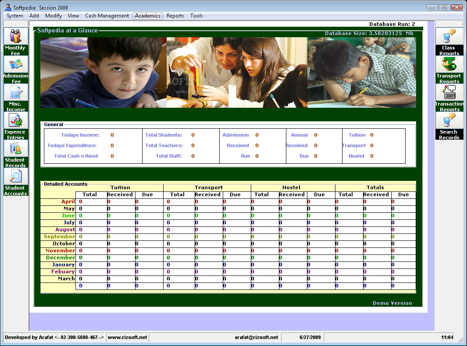Click the Total Teachers label

[164, 145]
